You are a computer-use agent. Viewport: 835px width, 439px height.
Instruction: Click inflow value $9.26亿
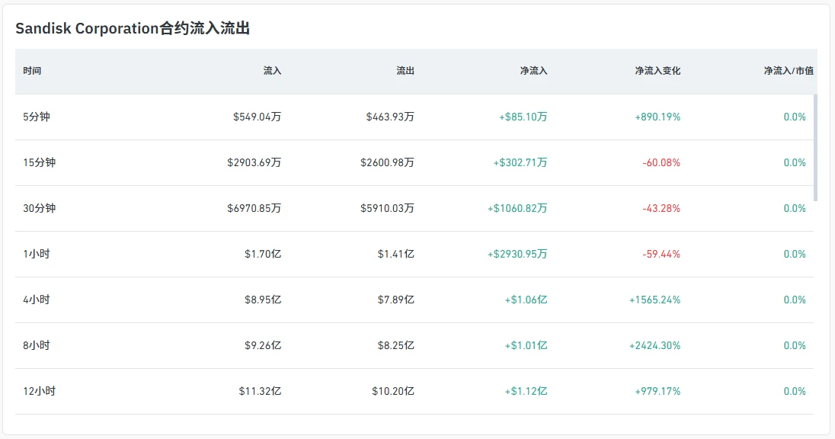coord(263,346)
